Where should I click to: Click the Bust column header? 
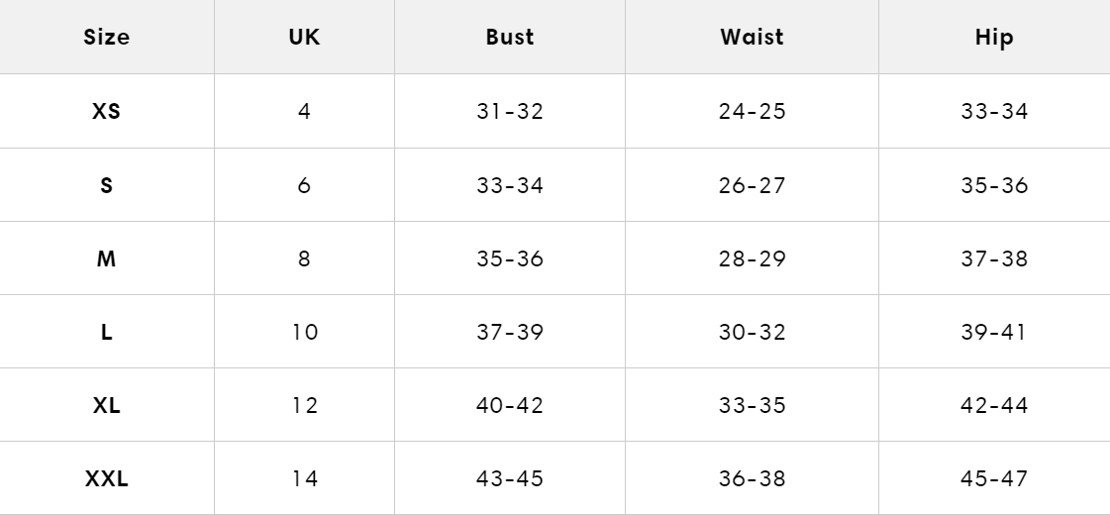[x=510, y=38]
